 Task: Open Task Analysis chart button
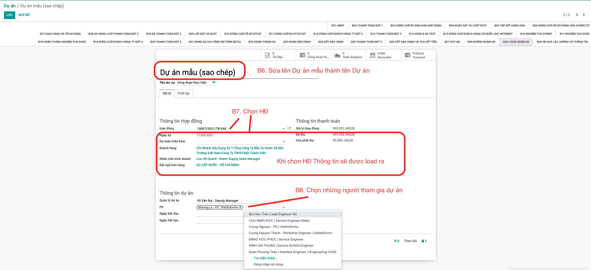point(348,55)
